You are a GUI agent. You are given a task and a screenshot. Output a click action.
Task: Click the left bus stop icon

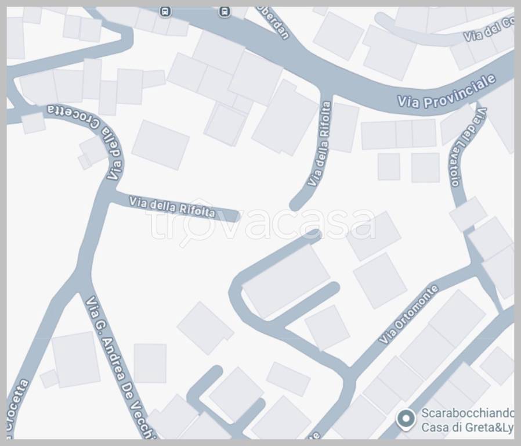167,11
